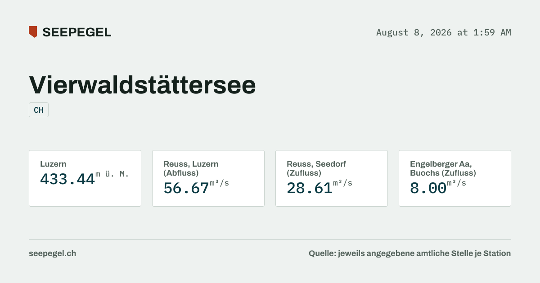Open the Luzern station card
Image resolution: width=540 pixels, height=283 pixels.
point(85,178)
